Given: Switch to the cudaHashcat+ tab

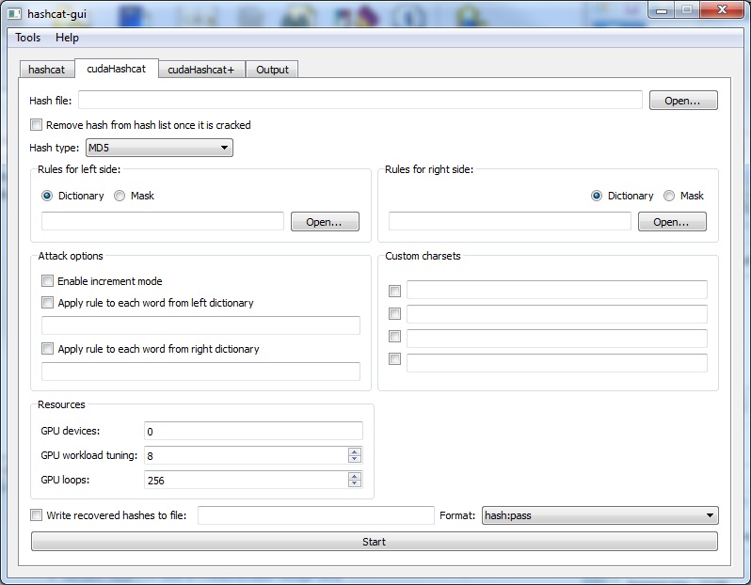Looking at the screenshot, I should (201, 70).
